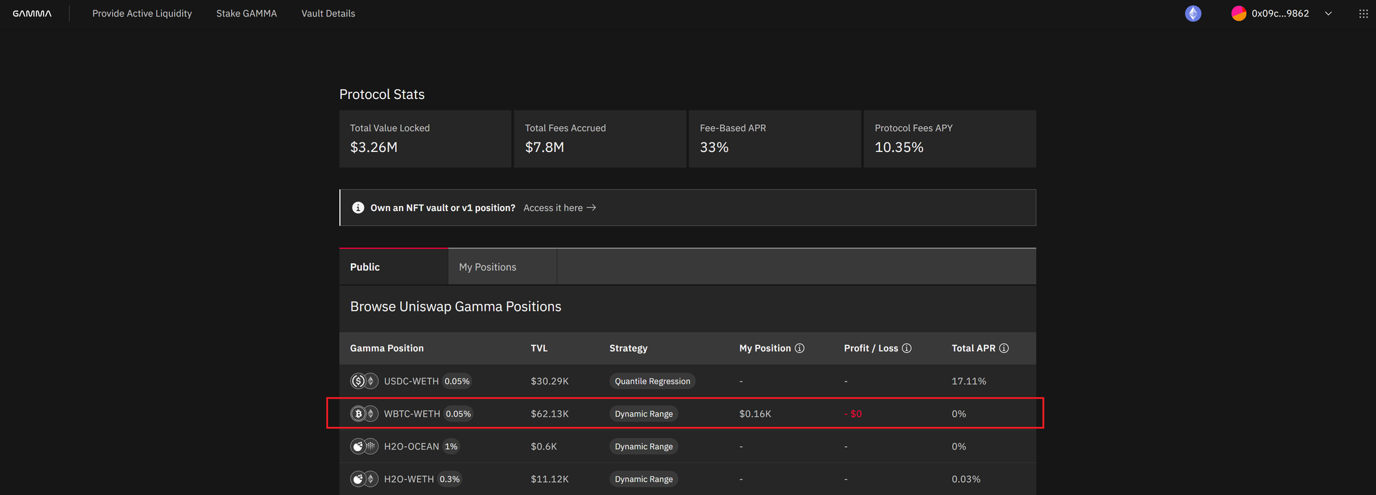
Task: Click Own an NFT vault or v1 position? text
Action: pyautogui.click(x=442, y=208)
